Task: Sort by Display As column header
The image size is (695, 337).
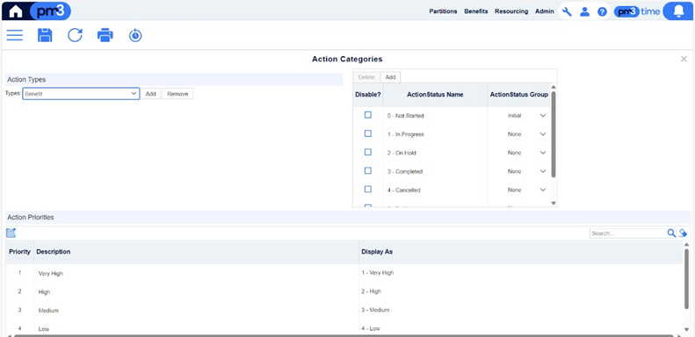Action: [x=521, y=252]
